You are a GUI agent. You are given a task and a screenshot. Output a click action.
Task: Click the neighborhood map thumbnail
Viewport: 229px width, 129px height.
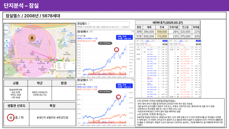tap(40, 51)
